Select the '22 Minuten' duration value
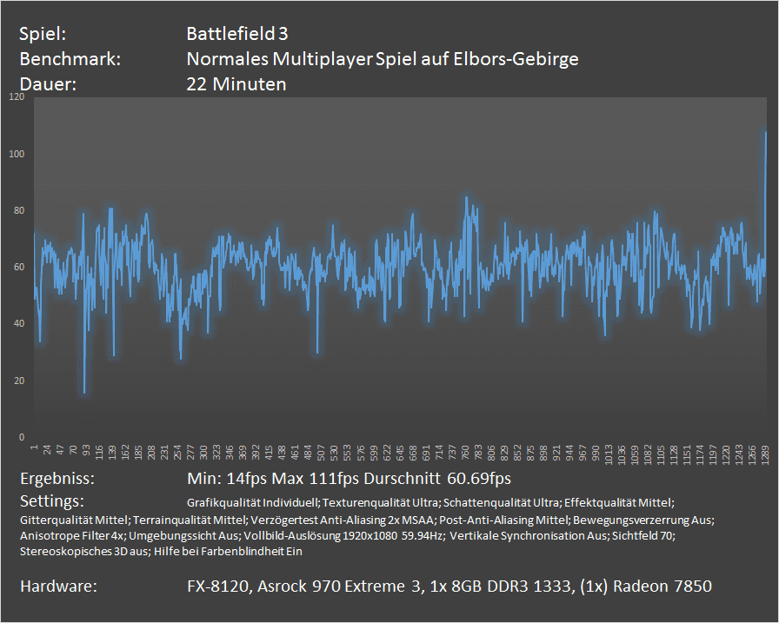This screenshot has height=623, width=779. [236, 84]
